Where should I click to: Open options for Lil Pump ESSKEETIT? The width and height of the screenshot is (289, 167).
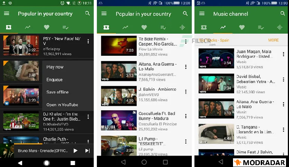(186, 141)
